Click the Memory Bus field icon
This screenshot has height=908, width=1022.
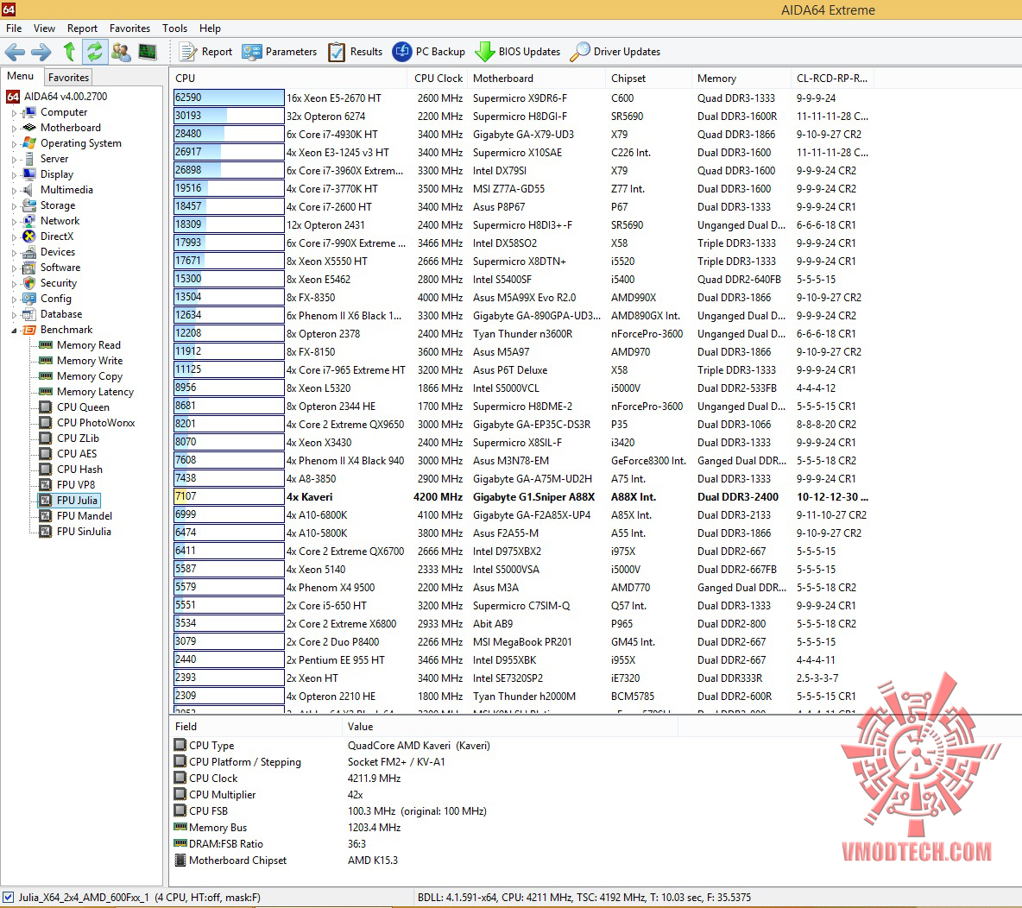click(180, 827)
